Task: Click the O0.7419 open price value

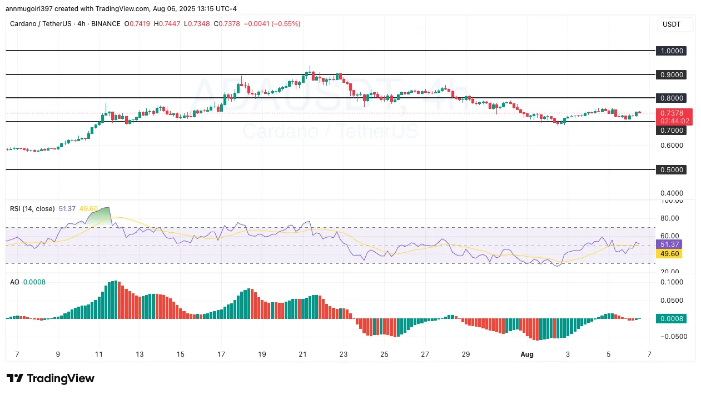Action: pyautogui.click(x=138, y=24)
